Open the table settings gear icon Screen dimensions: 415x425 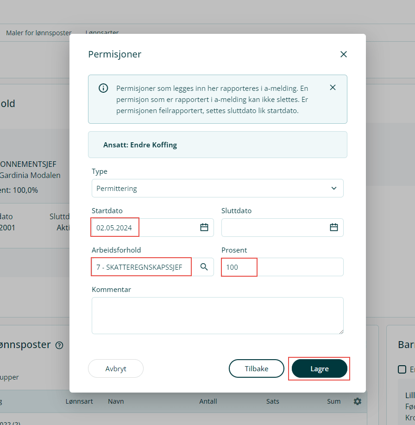click(x=358, y=401)
